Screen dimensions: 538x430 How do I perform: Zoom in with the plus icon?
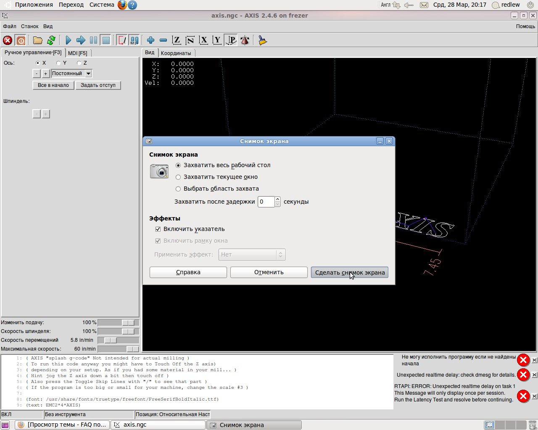tap(150, 40)
